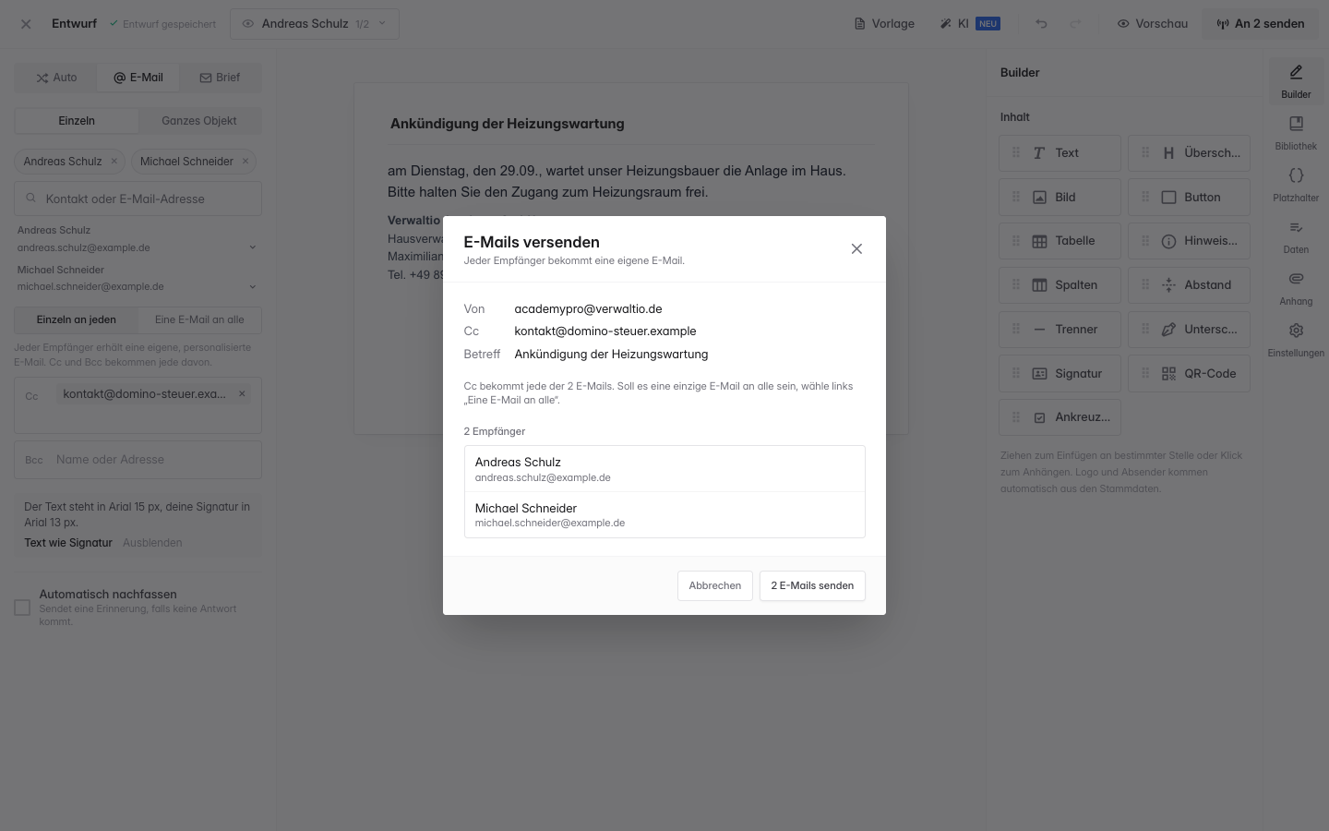
Task: Add a QR-Code block
Action: click(x=1189, y=374)
